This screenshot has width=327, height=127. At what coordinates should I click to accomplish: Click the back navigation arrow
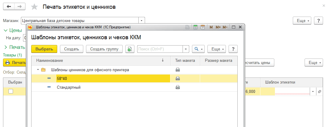(x=9, y=7)
